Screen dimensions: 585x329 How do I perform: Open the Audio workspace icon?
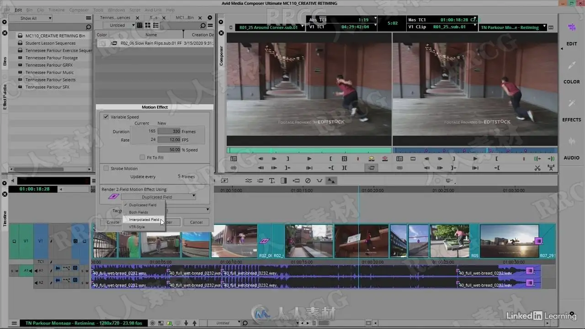click(571, 142)
